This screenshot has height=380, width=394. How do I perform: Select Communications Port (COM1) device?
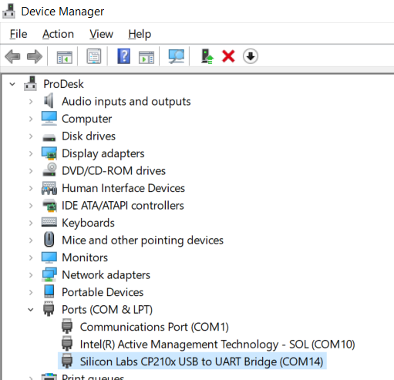click(154, 327)
